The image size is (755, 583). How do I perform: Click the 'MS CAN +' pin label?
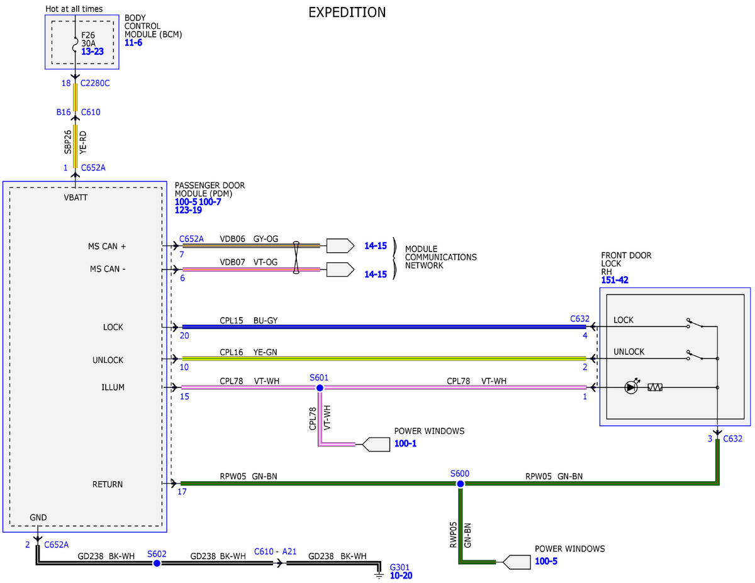coord(108,246)
